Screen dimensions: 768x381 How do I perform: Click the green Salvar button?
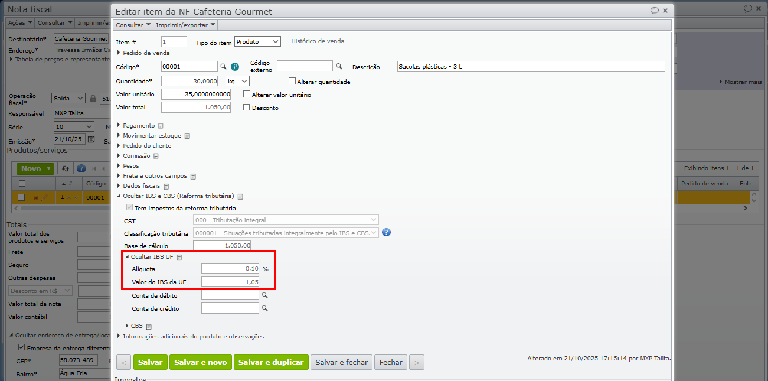151,362
